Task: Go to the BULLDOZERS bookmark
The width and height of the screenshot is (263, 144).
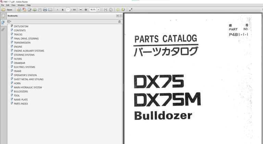Action: tap(21, 91)
